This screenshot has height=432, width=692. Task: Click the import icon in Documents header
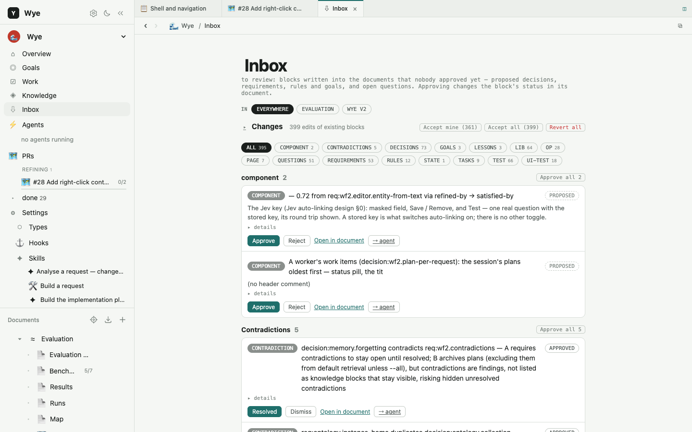tap(108, 320)
